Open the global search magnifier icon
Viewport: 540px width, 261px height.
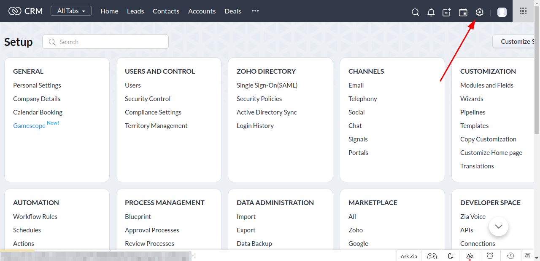coord(416,12)
